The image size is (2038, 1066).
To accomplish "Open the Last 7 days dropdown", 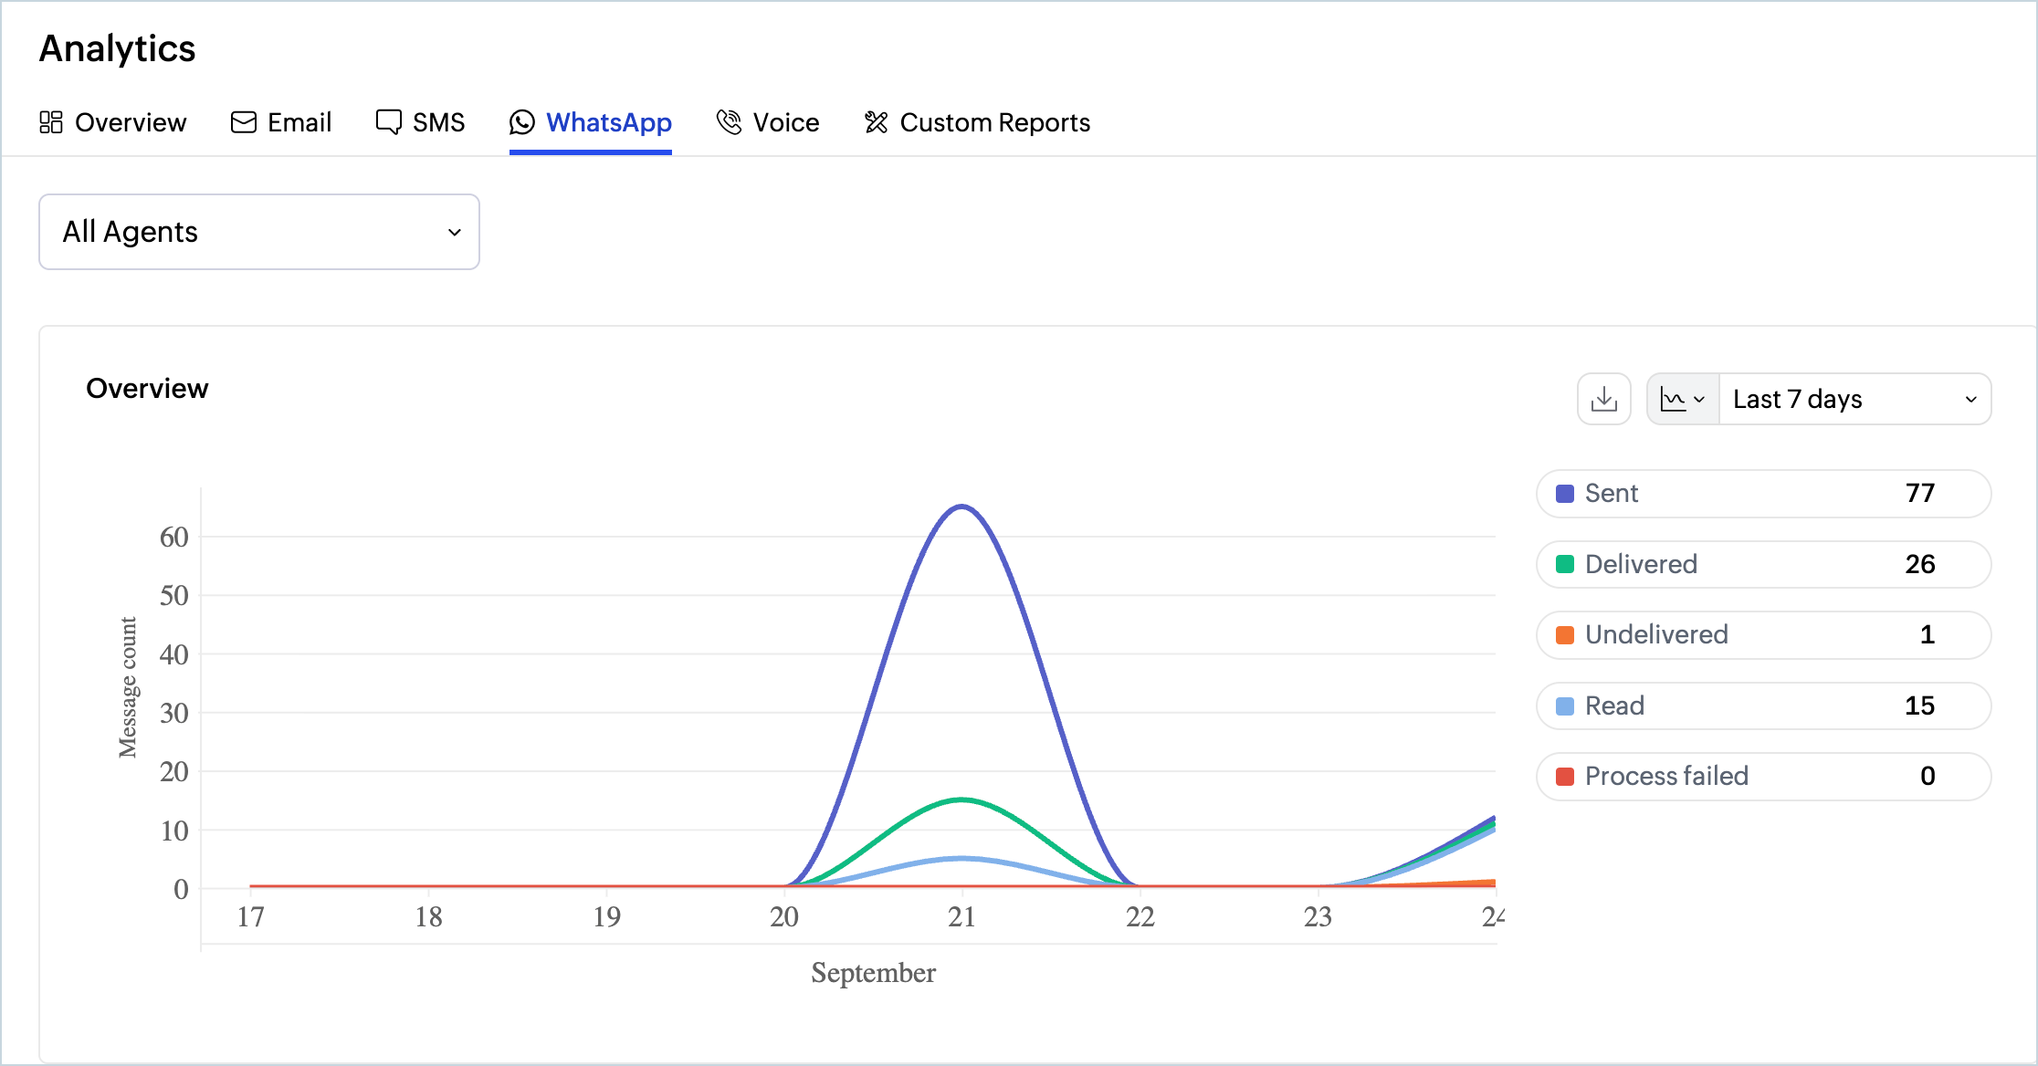I will click(x=1855, y=399).
